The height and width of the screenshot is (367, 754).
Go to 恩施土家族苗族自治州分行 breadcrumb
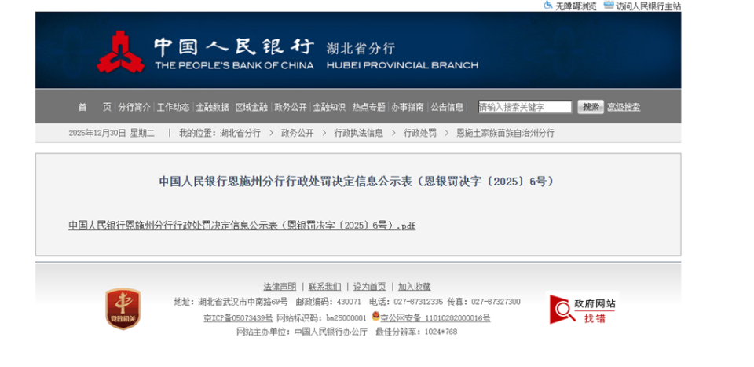click(505, 134)
